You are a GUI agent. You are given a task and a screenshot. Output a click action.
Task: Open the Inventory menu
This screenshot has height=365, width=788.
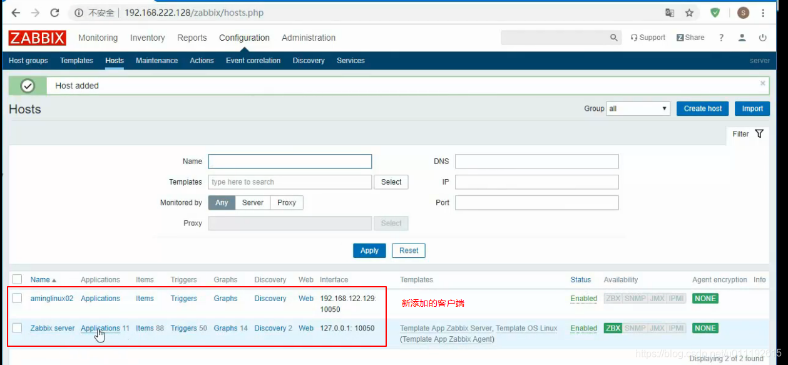(x=148, y=38)
